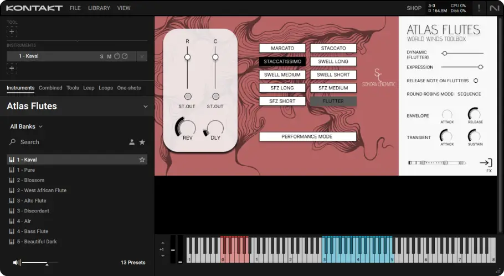The image size is (504, 276).
Task: Load the 3 - Alto Flute preset
Action: tap(77, 201)
